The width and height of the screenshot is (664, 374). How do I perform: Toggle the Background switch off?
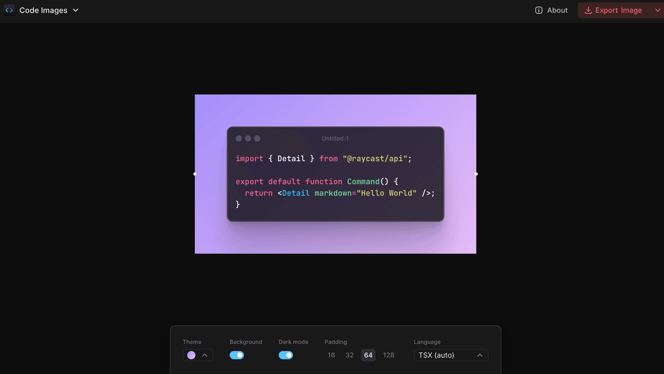click(x=237, y=355)
